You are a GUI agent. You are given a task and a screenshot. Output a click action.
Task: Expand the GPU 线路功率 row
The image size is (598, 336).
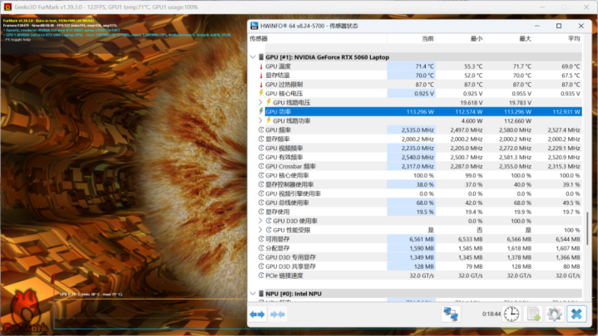pyautogui.click(x=260, y=120)
